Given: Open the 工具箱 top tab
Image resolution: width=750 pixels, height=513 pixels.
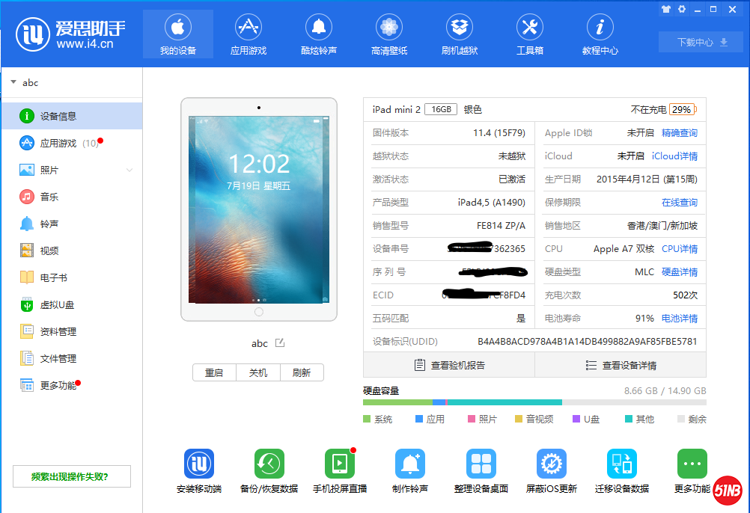Looking at the screenshot, I should (x=529, y=35).
